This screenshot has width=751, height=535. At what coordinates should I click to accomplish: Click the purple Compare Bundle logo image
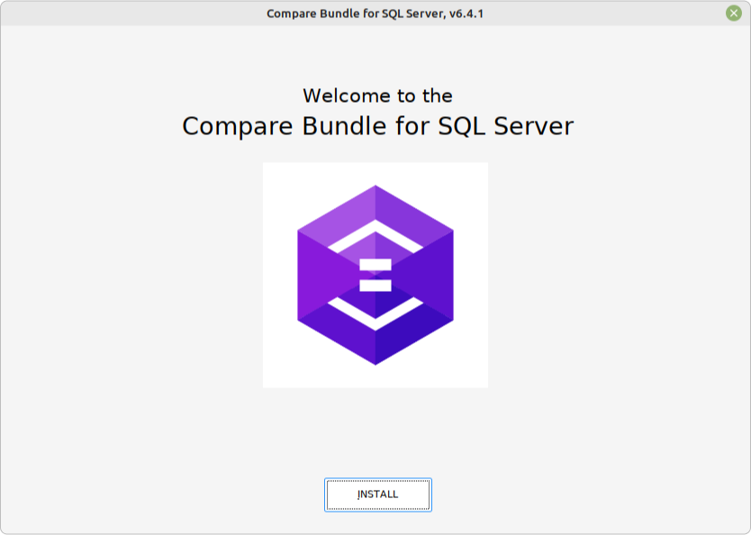click(375, 275)
